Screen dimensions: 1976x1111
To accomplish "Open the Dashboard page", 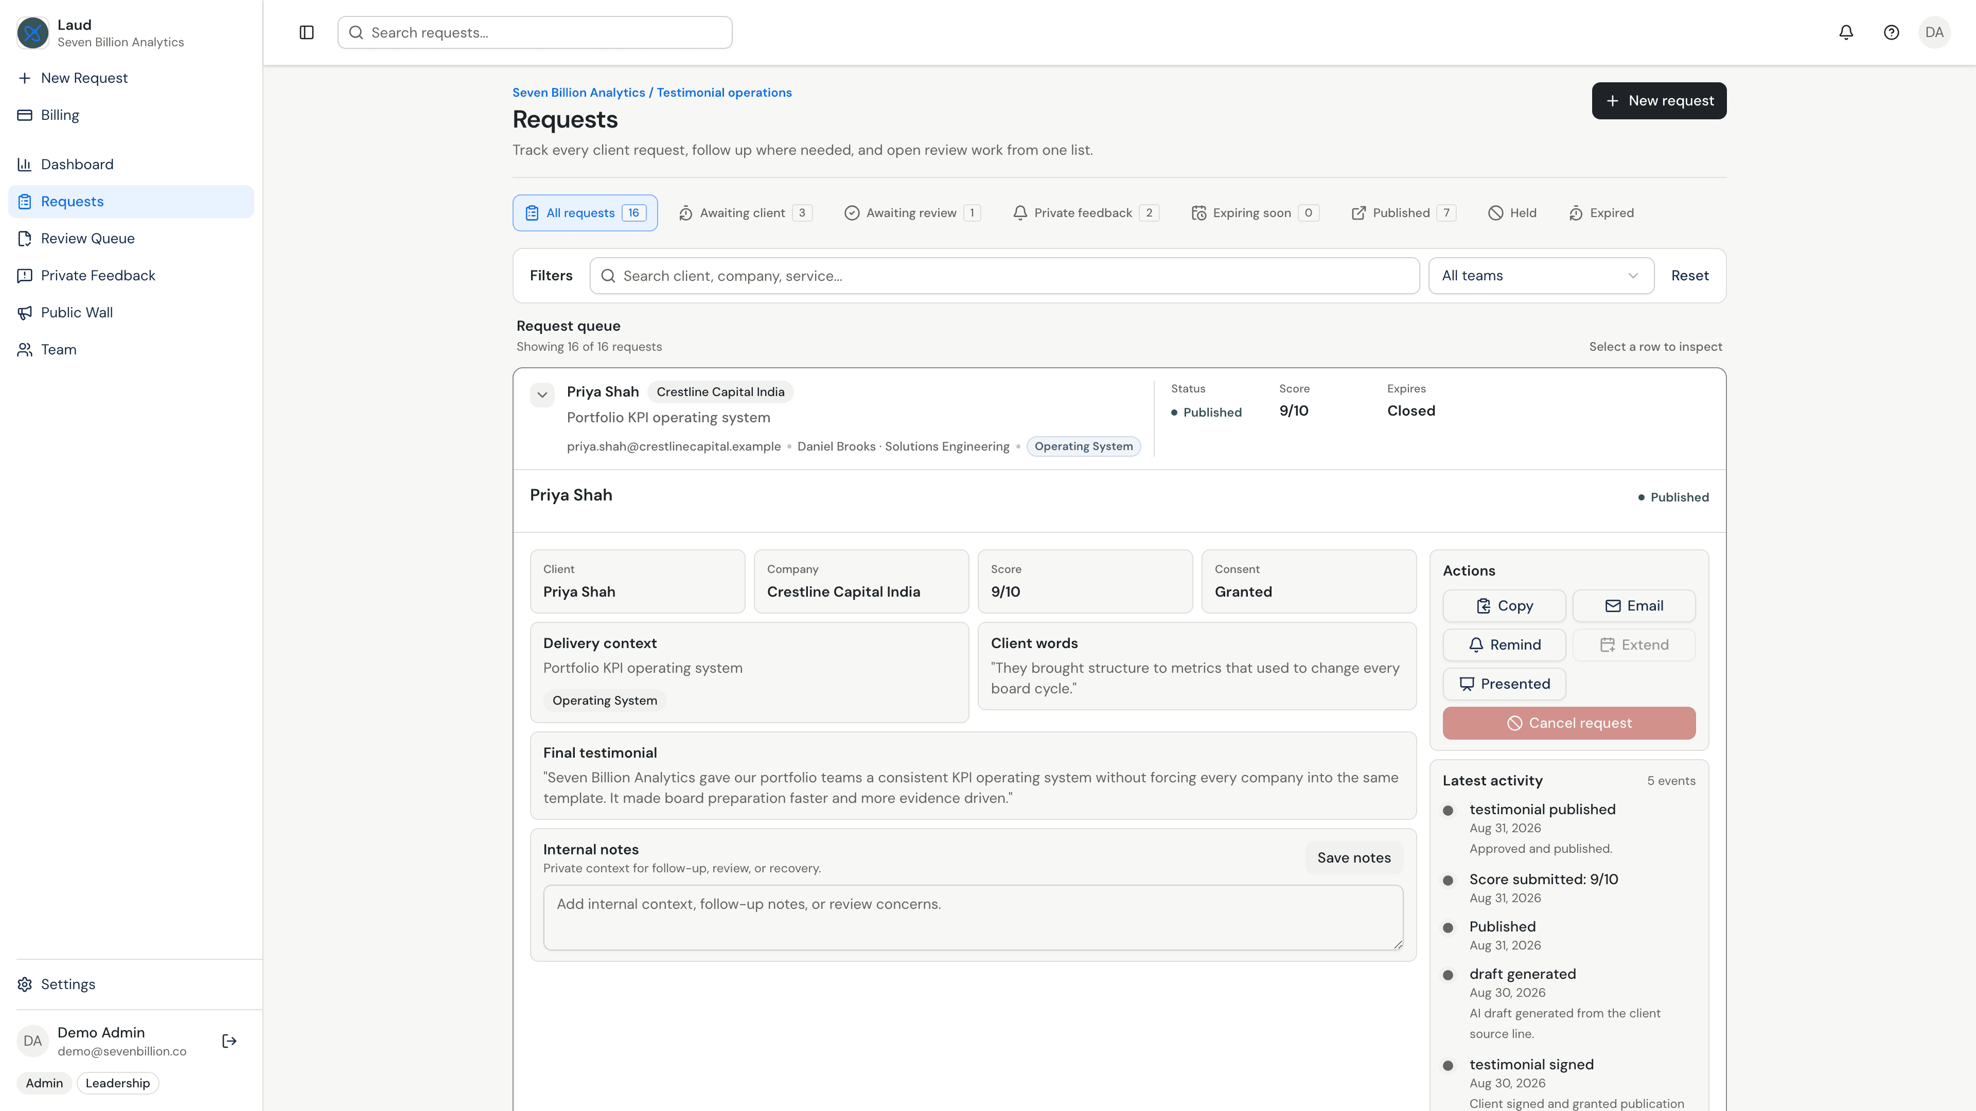I will tap(131, 164).
